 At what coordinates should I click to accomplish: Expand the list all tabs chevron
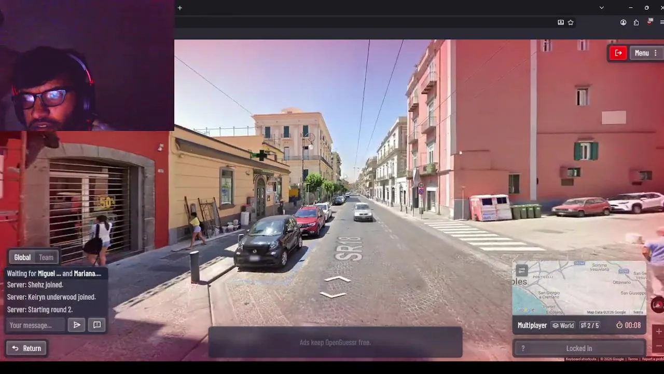[x=601, y=8]
